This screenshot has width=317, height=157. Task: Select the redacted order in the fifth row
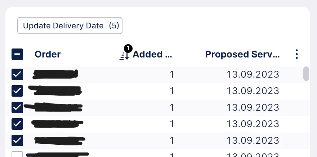click(59, 140)
